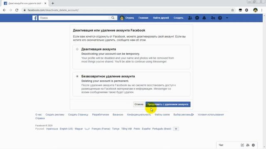Open the О нас footer link
This screenshot has width=266, height=149.
pyautogui.click(x=39, y=115)
